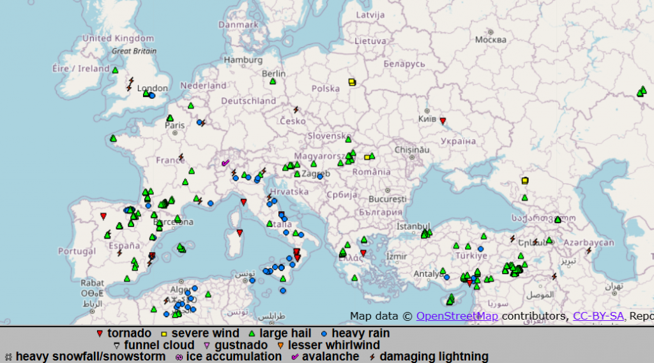Open the purple avalanche marker in the Alps
The width and height of the screenshot is (654, 363).
click(225, 163)
